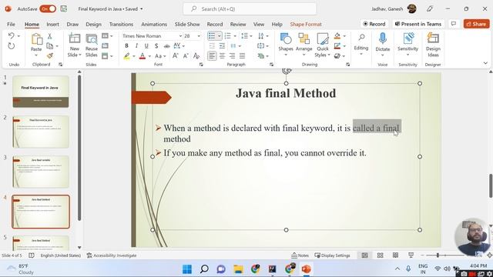The image size is (493, 277).
Task: Switch to the Animations tab
Action: click(x=154, y=24)
